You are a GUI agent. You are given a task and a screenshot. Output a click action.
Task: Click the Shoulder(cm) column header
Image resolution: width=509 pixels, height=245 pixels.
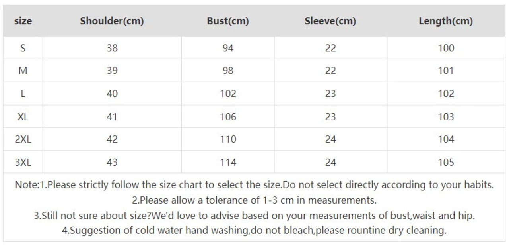point(112,21)
